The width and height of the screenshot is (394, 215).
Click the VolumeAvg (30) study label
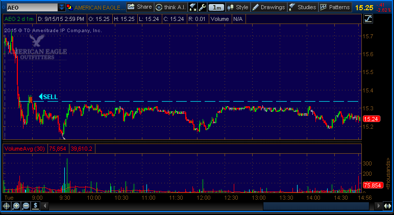click(x=24, y=149)
